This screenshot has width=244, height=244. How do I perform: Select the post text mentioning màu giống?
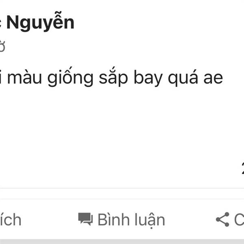tap(111, 77)
